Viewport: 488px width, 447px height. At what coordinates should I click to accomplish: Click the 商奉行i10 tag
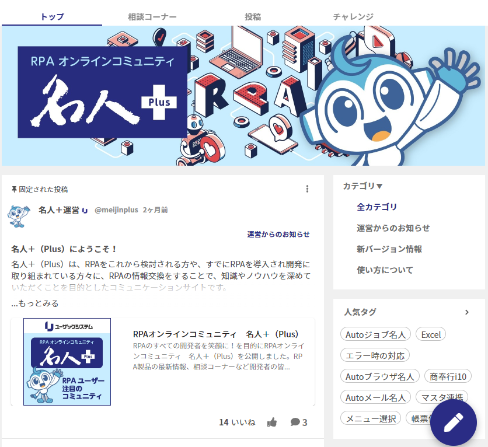point(448,376)
